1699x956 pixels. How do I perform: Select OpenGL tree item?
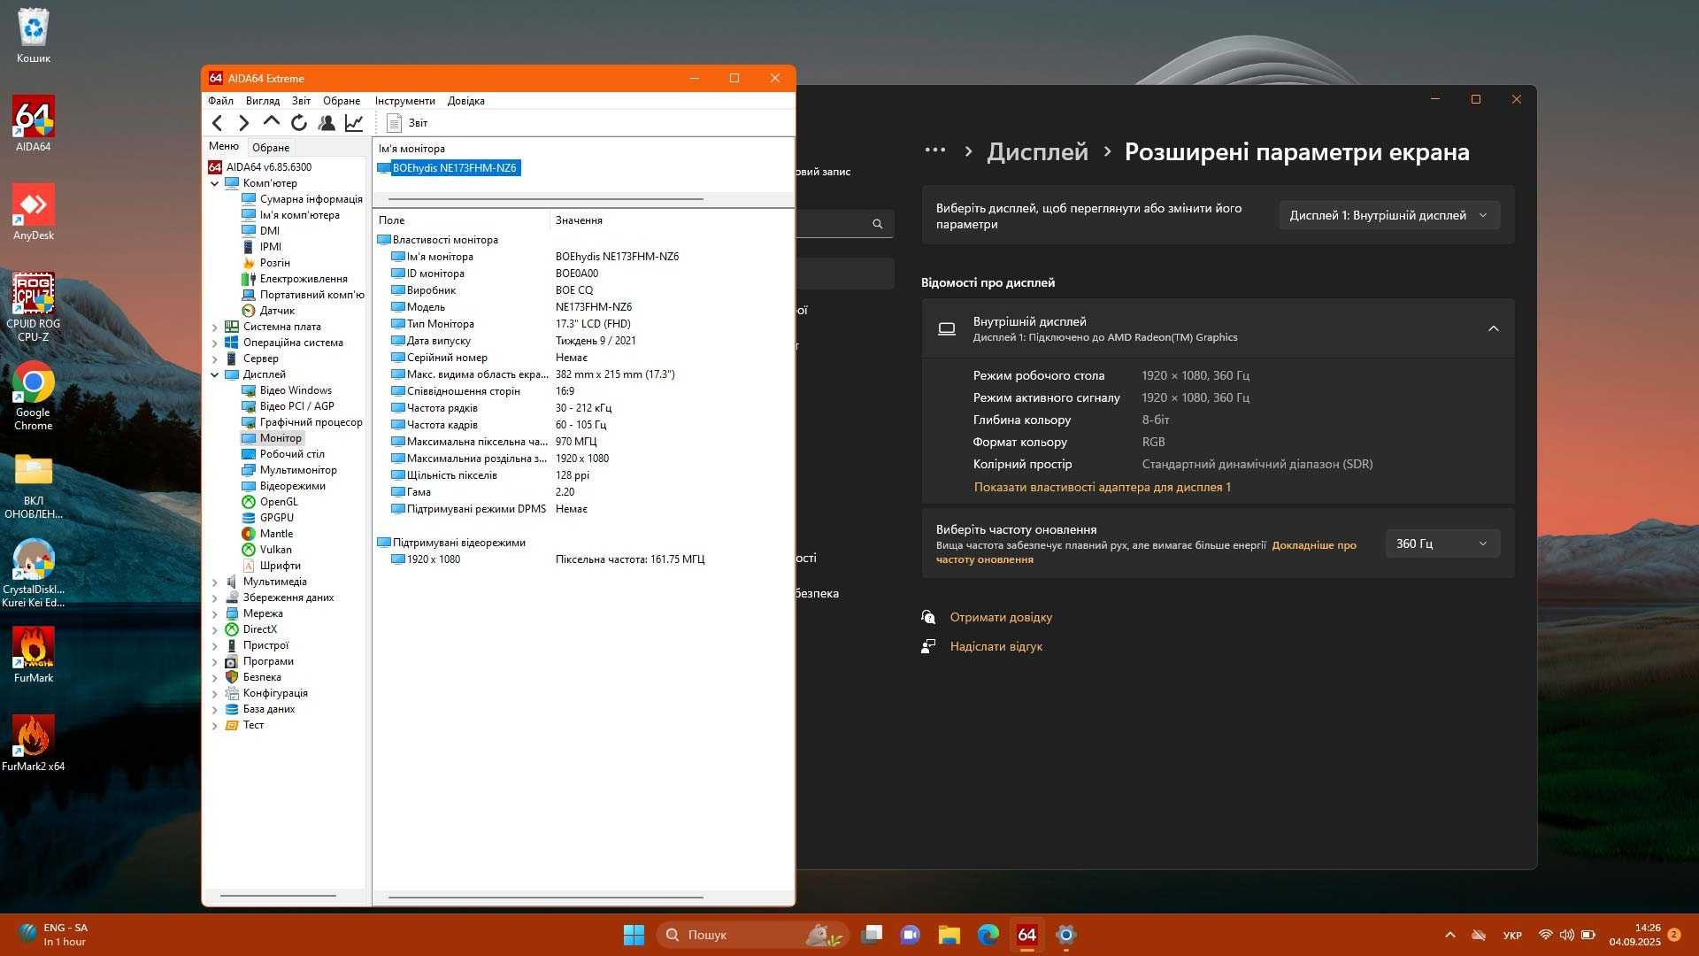coord(279,502)
